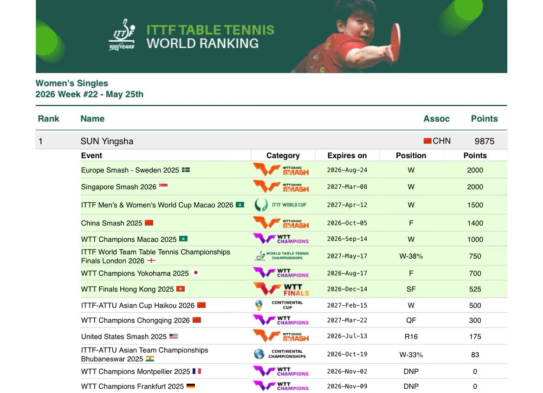Click the Hong Kong flag beside WTT Finals

pos(181,289)
